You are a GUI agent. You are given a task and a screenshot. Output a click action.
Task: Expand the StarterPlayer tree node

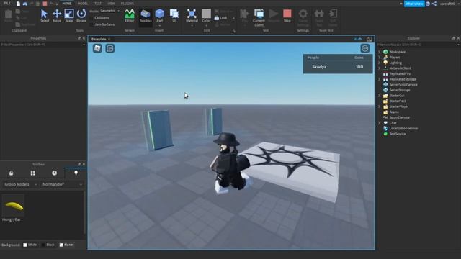pyautogui.click(x=380, y=106)
